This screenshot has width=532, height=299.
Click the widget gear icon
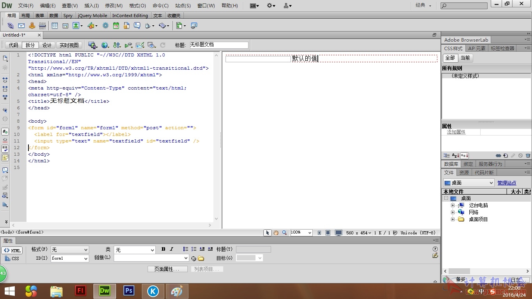coord(106,26)
